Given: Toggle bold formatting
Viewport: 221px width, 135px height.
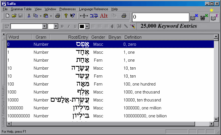Looking at the screenshot, I should pos(62,26).
